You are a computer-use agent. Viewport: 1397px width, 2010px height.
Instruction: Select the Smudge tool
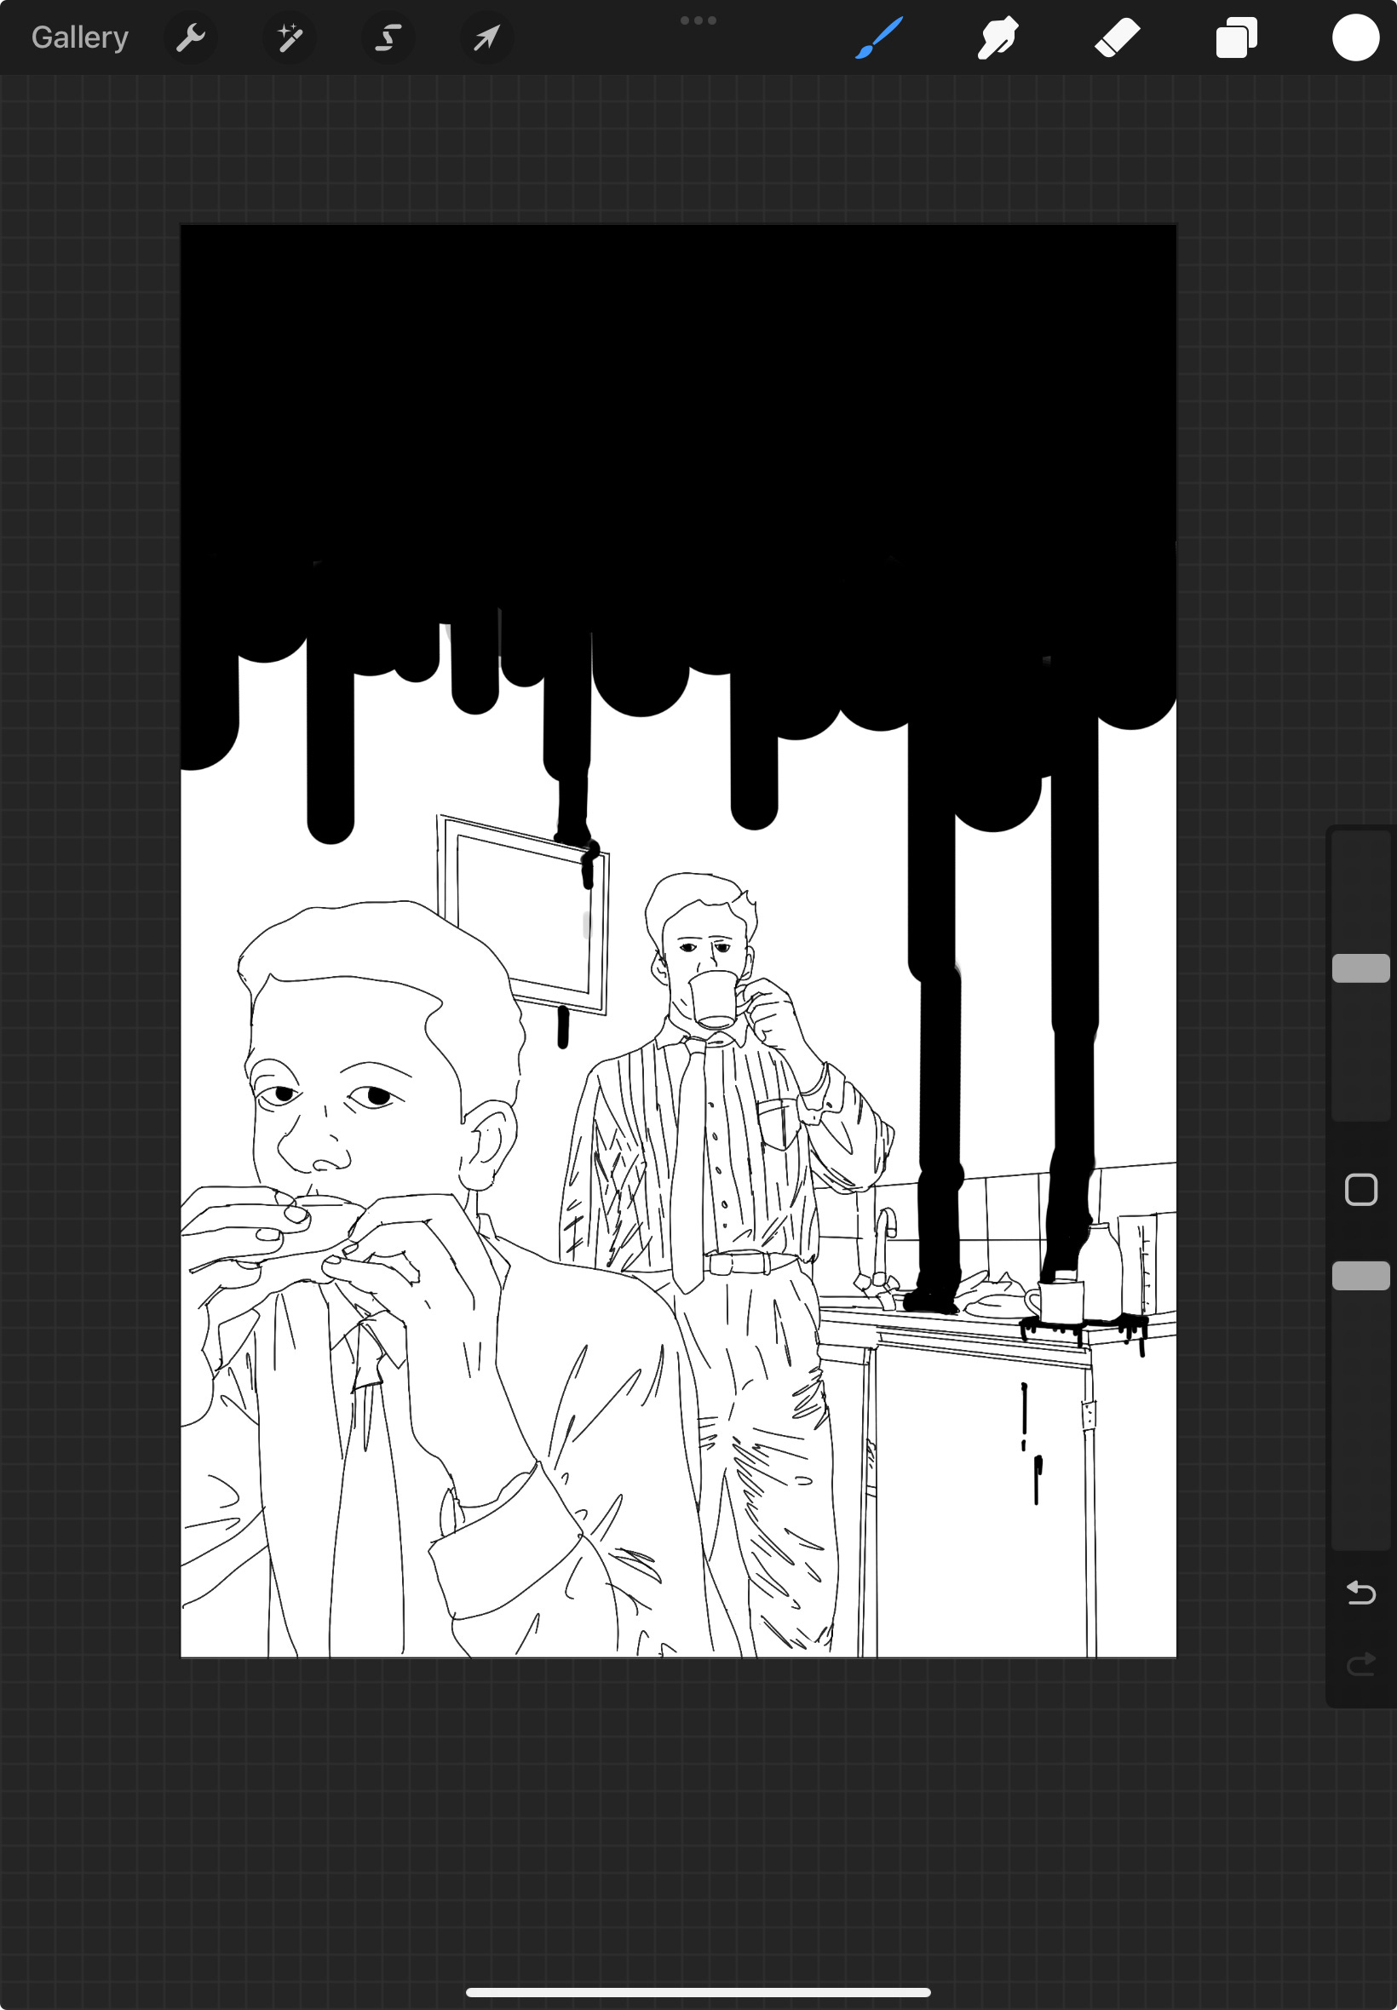click(997, 37)
